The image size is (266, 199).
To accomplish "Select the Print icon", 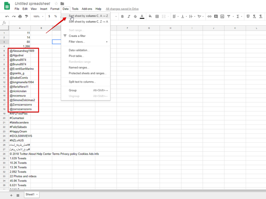I will click(20, 17).
